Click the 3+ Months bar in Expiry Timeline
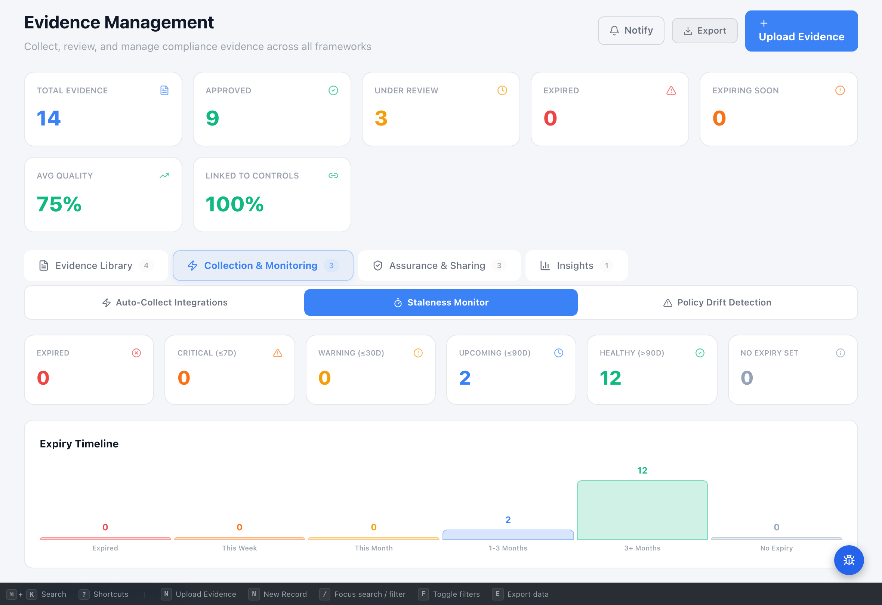This screenshot has height=605, width=882. pyautogui.click(x=642, y=510)
